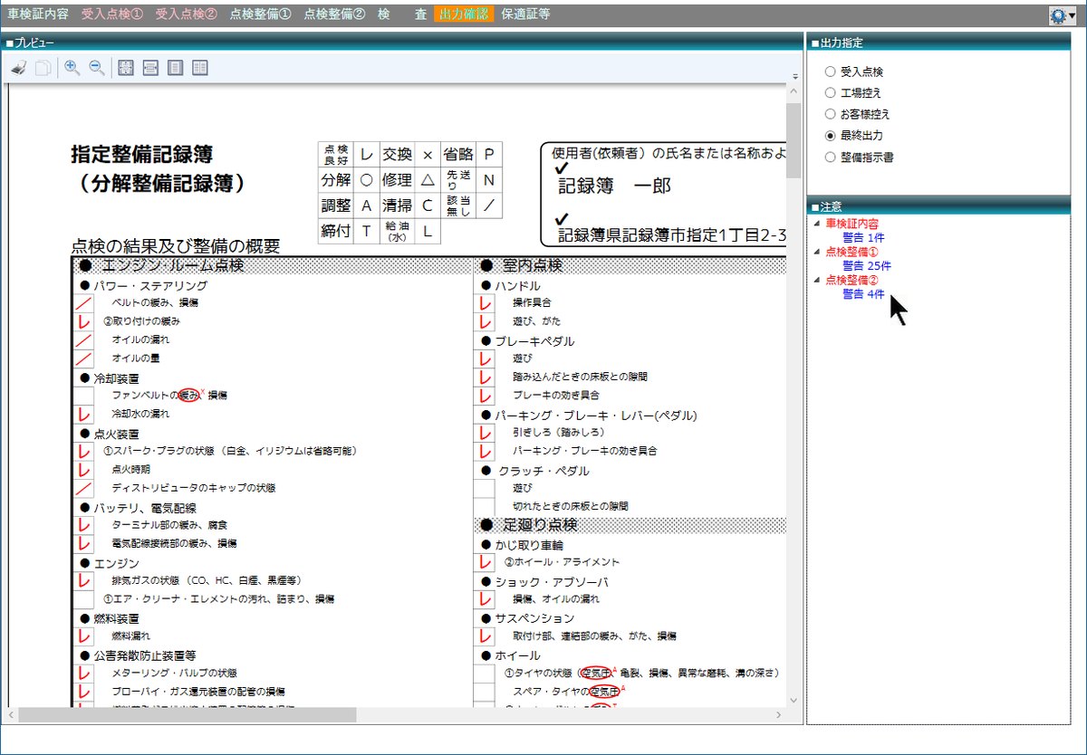Screen dimensions: 1087x755
Task: Switch to the 点検整備② tab in the top bar
Action: coord(334,14)
